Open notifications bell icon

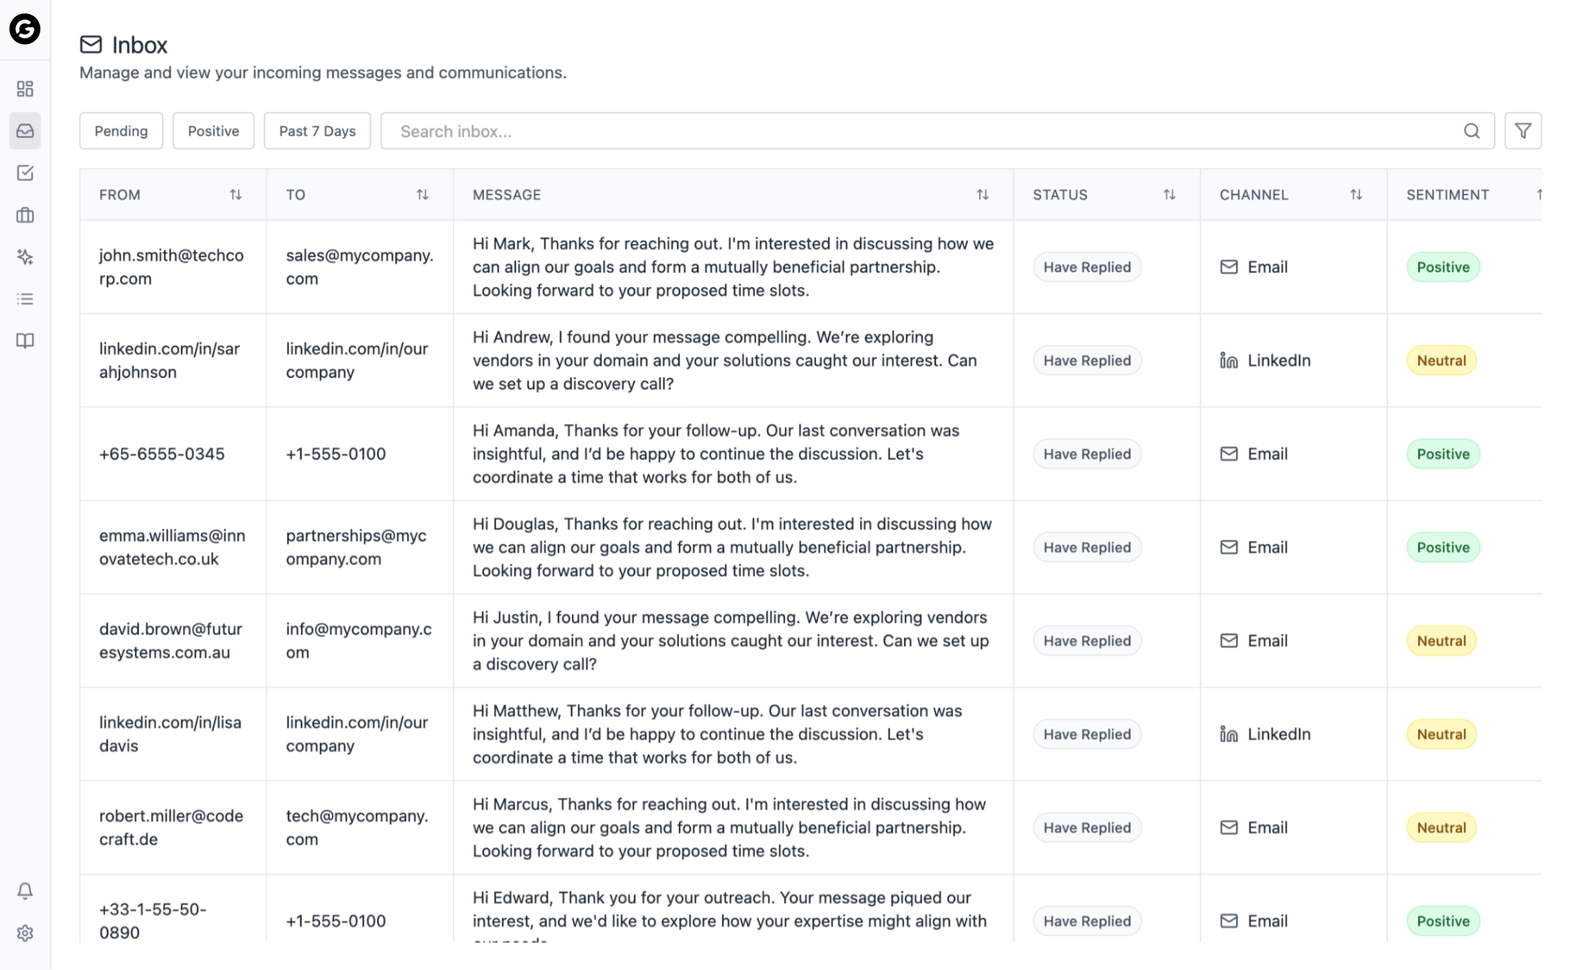[25, 891]
